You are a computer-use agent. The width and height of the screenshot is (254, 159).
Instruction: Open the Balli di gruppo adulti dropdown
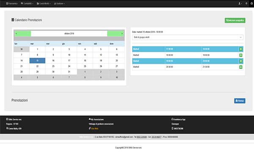pyautogui.click(x=188, y=37)
